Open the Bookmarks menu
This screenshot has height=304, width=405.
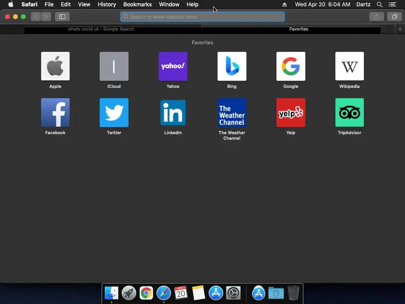137,4
